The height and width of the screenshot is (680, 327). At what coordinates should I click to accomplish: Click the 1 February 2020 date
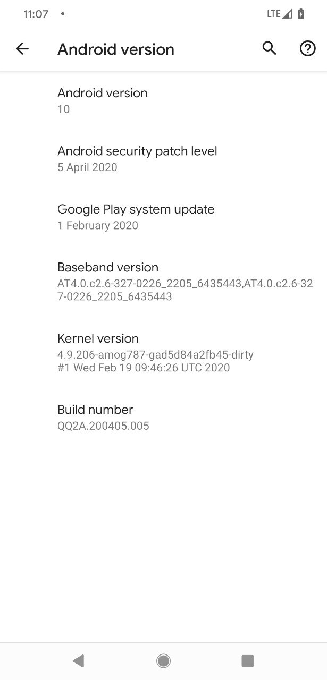pos(98,225)
